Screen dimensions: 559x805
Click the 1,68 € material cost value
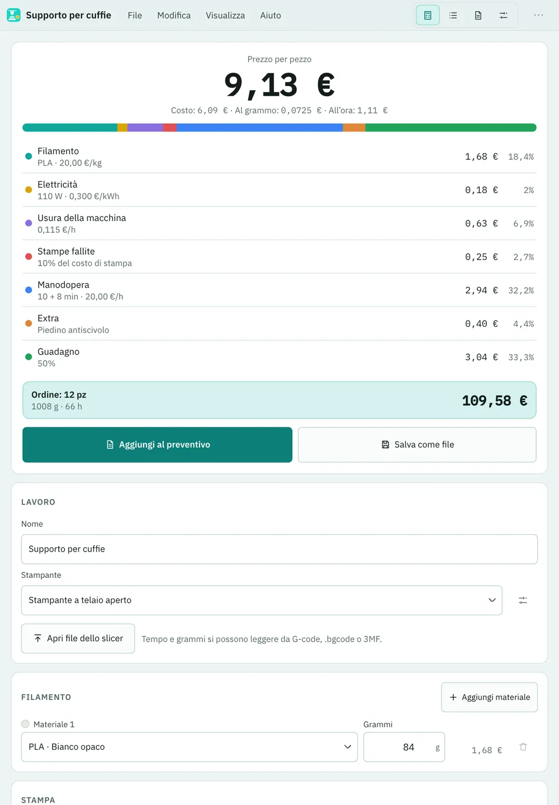pos(487,750)
